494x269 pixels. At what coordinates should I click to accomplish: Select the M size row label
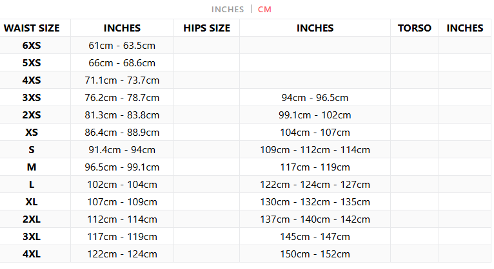point(32,167)
